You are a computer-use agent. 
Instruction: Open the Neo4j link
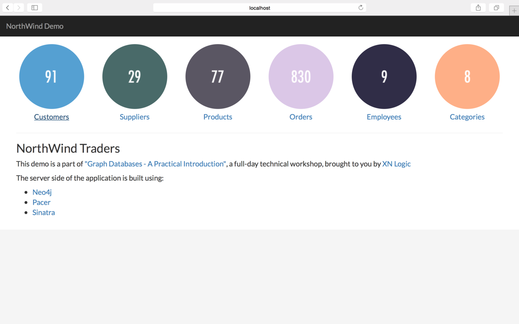click(42, 192)
